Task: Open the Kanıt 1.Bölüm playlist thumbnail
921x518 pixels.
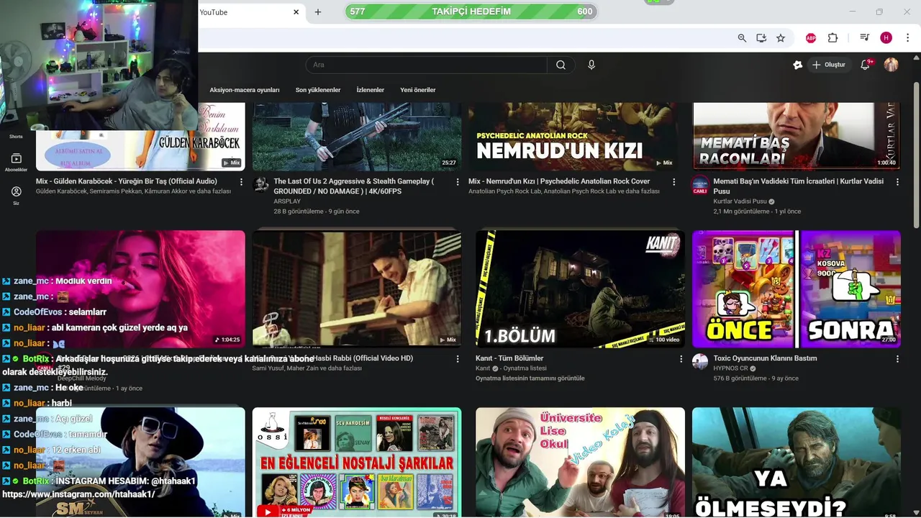Action: coord(580,289)
